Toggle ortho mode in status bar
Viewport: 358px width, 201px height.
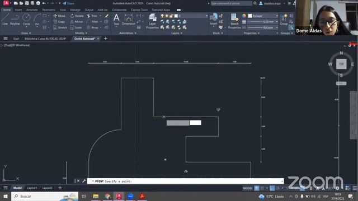[272, 188]
